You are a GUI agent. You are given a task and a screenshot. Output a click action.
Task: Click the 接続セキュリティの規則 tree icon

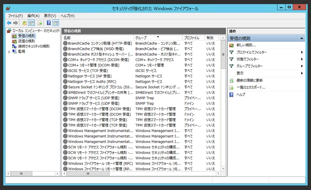point(14,46)
